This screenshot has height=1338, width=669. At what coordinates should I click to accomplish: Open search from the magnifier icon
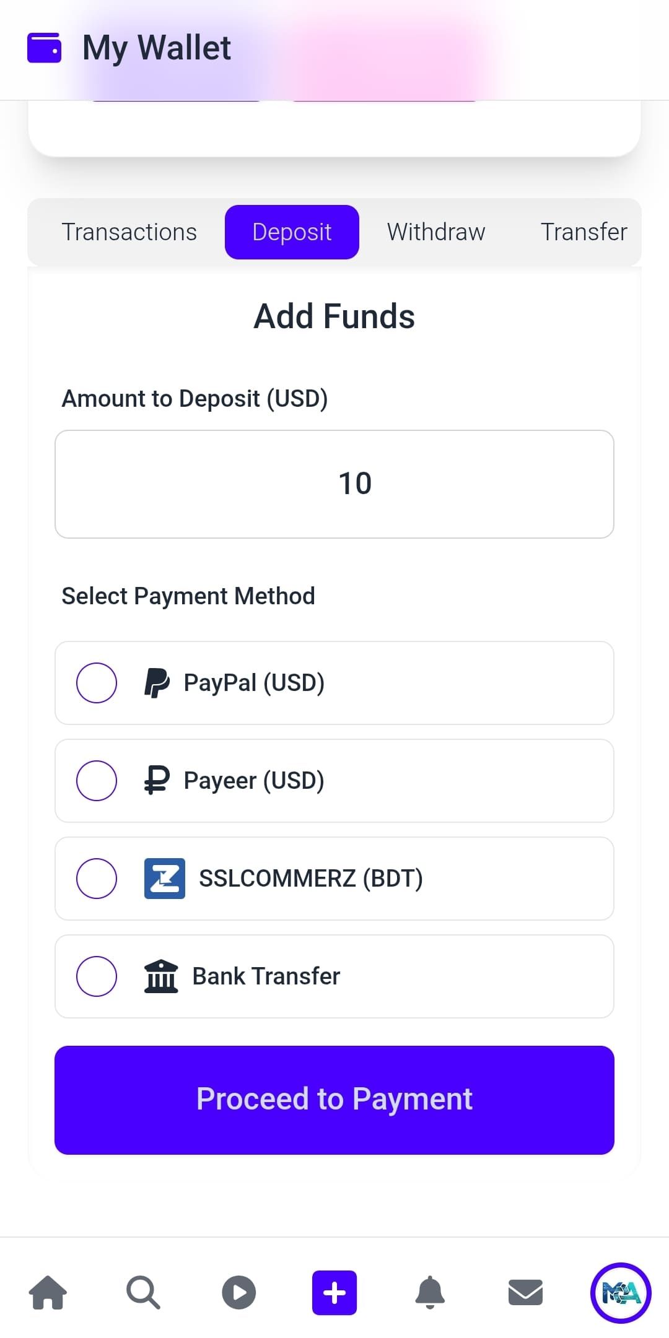143,1292
